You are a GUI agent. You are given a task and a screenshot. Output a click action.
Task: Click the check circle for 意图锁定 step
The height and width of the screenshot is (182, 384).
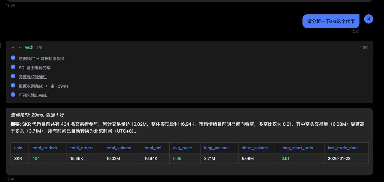tap(13, 58)
